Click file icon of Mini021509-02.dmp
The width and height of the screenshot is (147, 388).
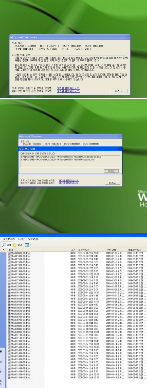pos(9,262)
